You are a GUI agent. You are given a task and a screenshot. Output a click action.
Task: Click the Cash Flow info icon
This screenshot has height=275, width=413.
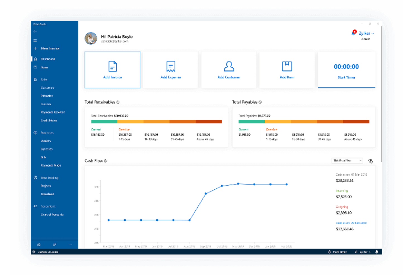tap(105, 161)
